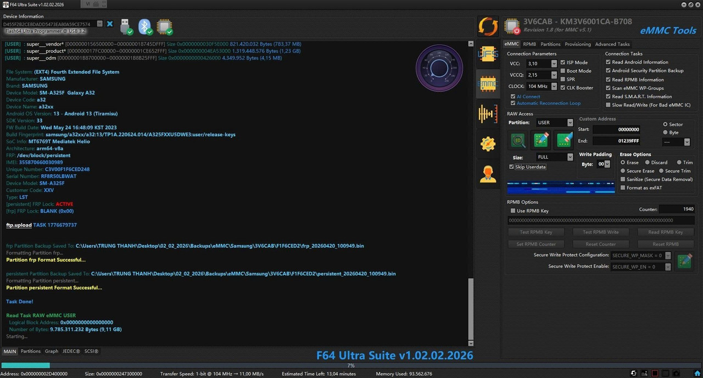Open the gear settings sidebar icon

pyautogui.click(x=488, y=143)
